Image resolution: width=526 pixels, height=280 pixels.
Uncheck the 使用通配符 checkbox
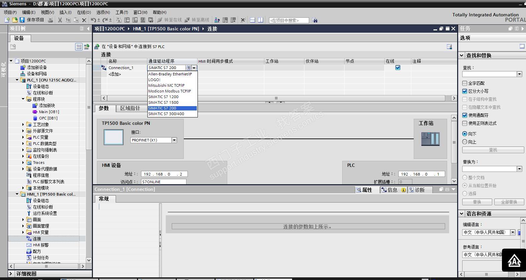[x=465, y=115]
